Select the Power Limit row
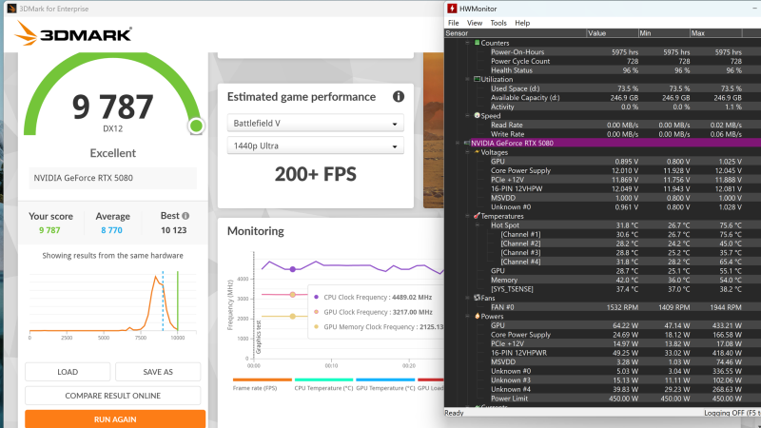761x428 pixels. click(602, 399)
